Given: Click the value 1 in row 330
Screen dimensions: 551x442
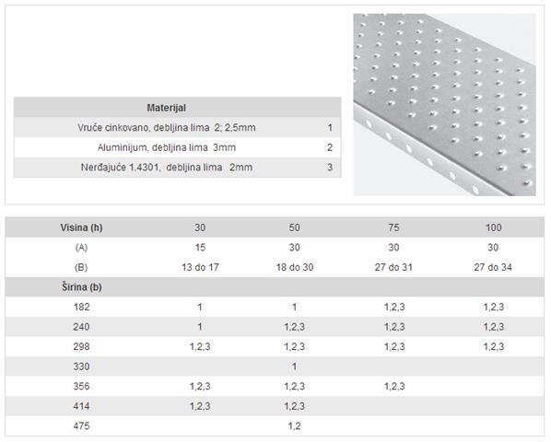Looking at the screenshot, I should [x=294, y=366].
